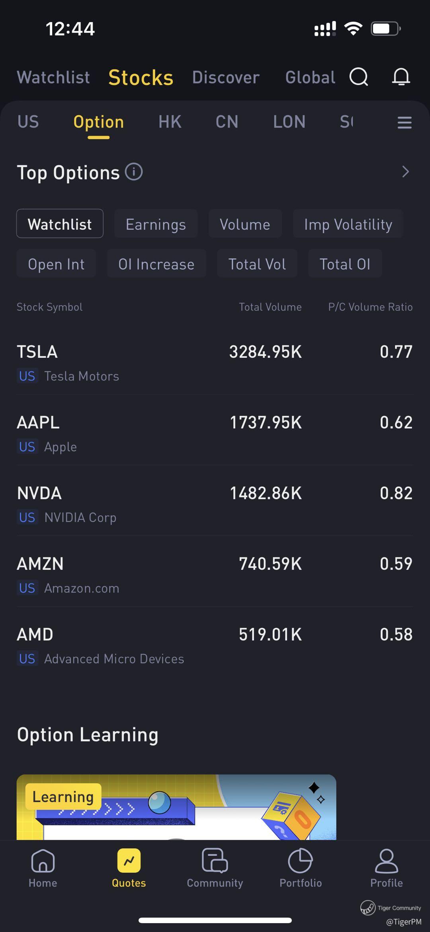
Task: Select the Earnings filter chip
Action: [x=156, y=224]
